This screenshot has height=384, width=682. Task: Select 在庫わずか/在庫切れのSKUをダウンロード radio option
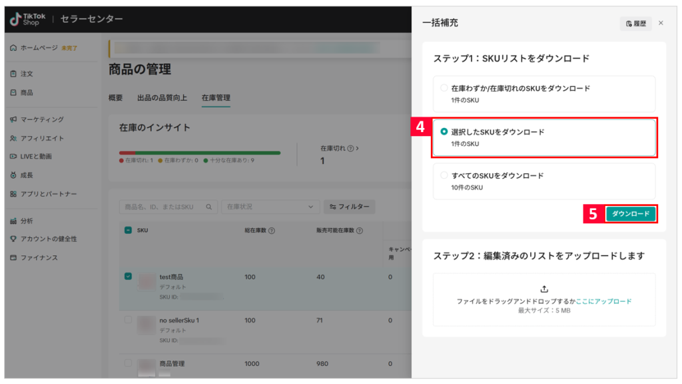[444, 88]
